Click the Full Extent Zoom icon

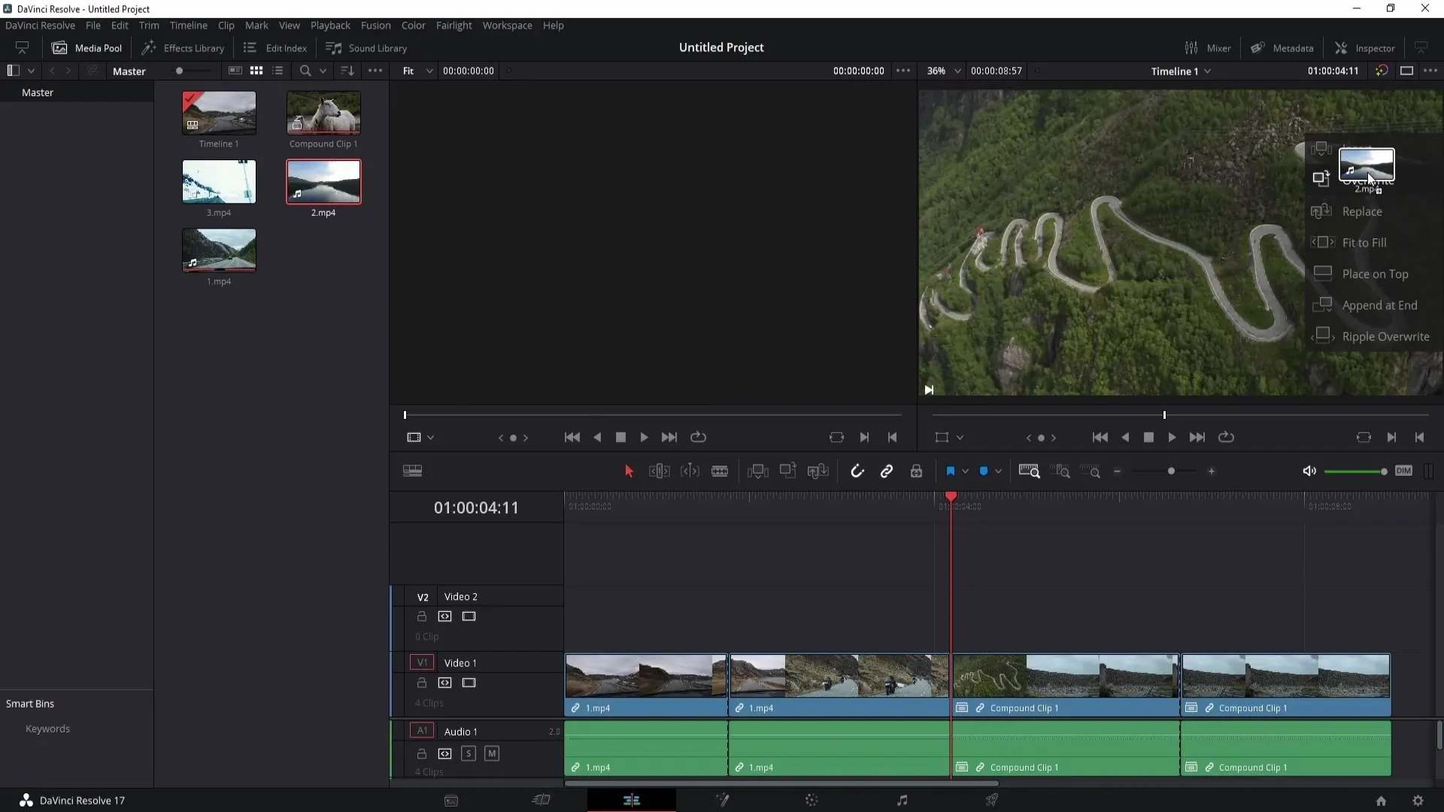point(1029,471)
